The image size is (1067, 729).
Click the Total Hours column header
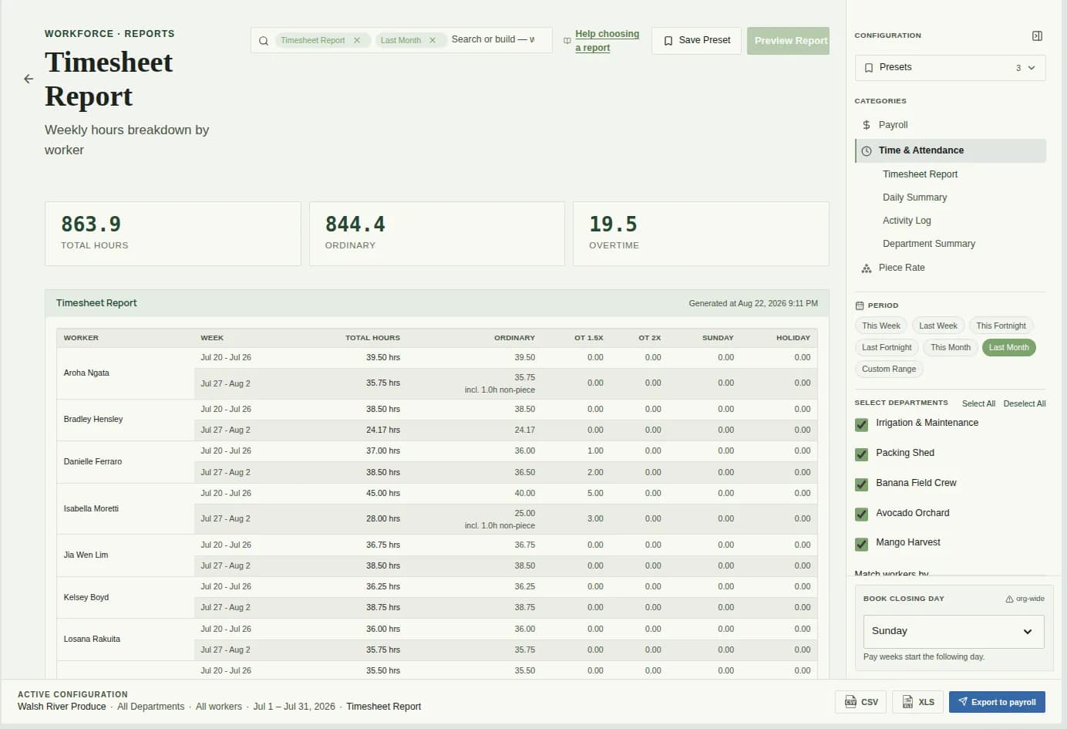372,339
